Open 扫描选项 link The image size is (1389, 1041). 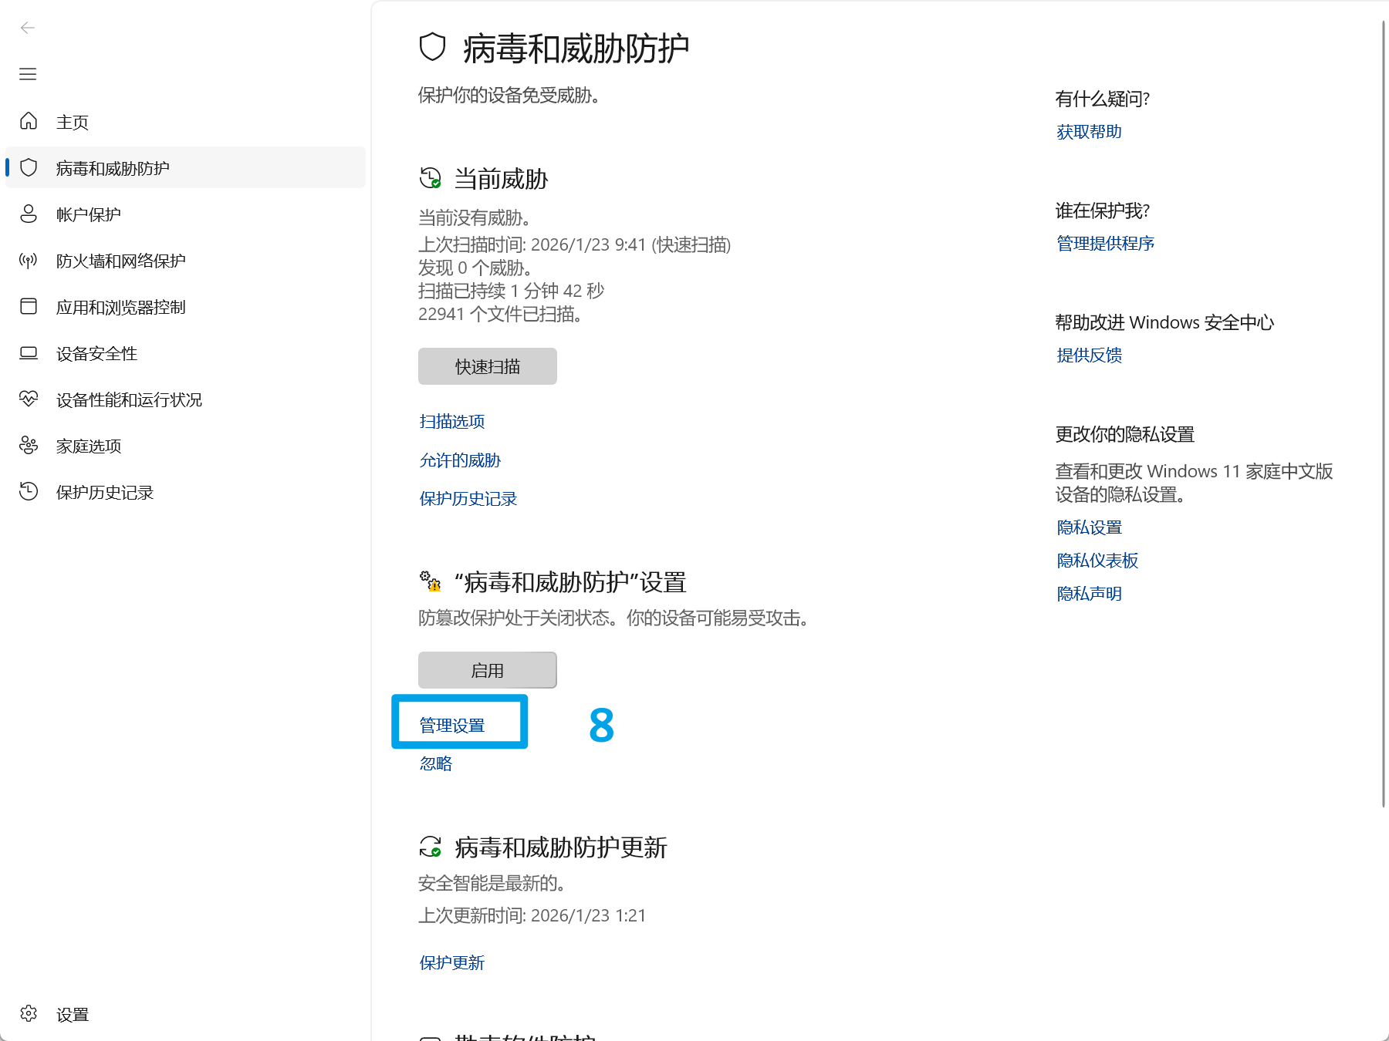452,421
